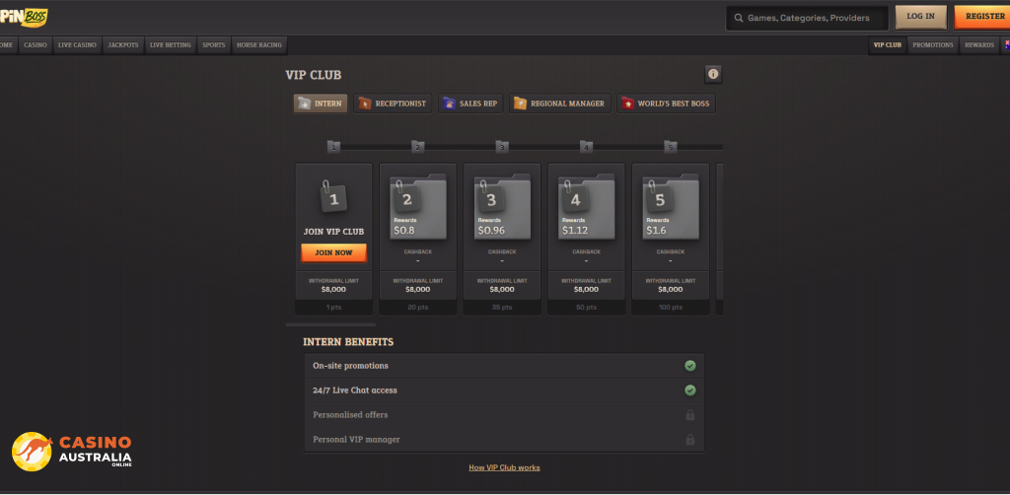Click the search magnifier icon
Image resolution: width=1010 pixels, height=495 pixels.
coord(738,18)
